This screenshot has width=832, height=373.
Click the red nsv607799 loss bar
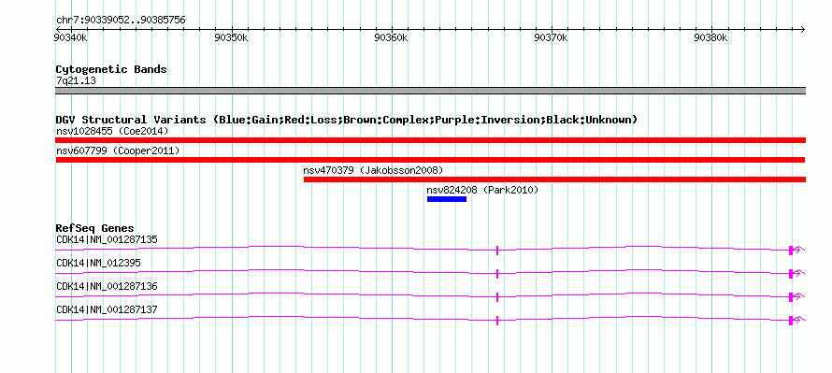430,160
